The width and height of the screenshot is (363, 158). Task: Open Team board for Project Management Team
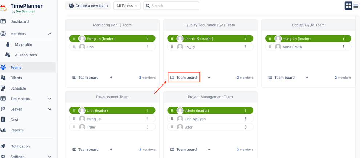[183, 149]
